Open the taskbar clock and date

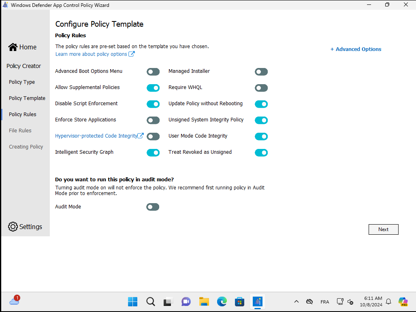(x=373, y=301)
